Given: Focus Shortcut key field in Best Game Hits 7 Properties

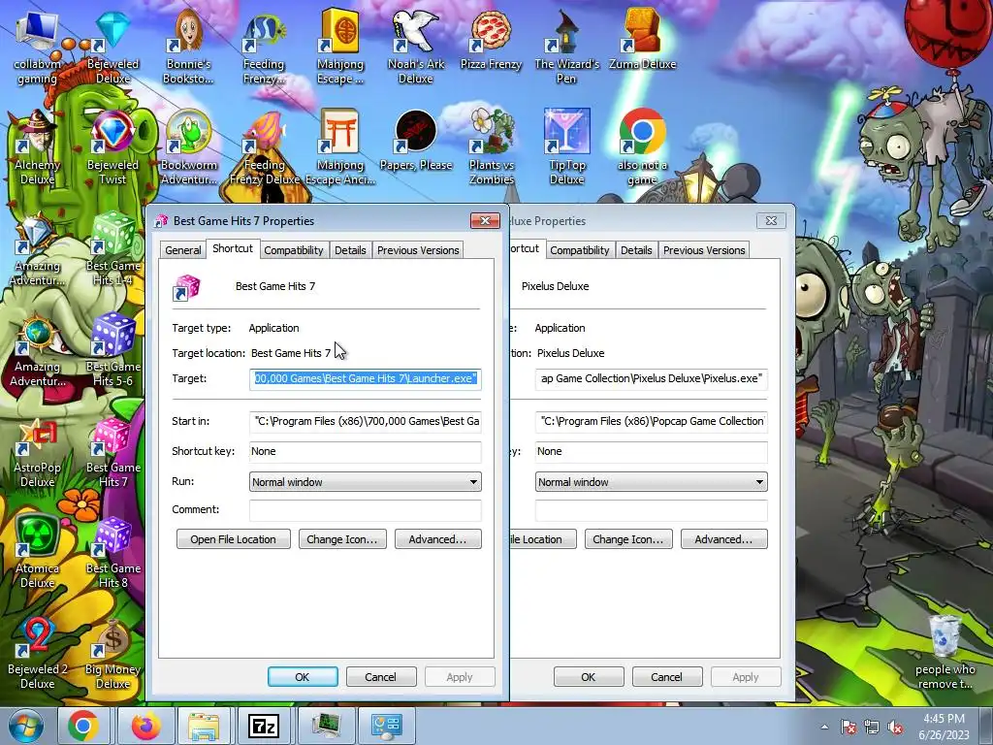Looking at the screenshot, I should click(x=366, y=452).
